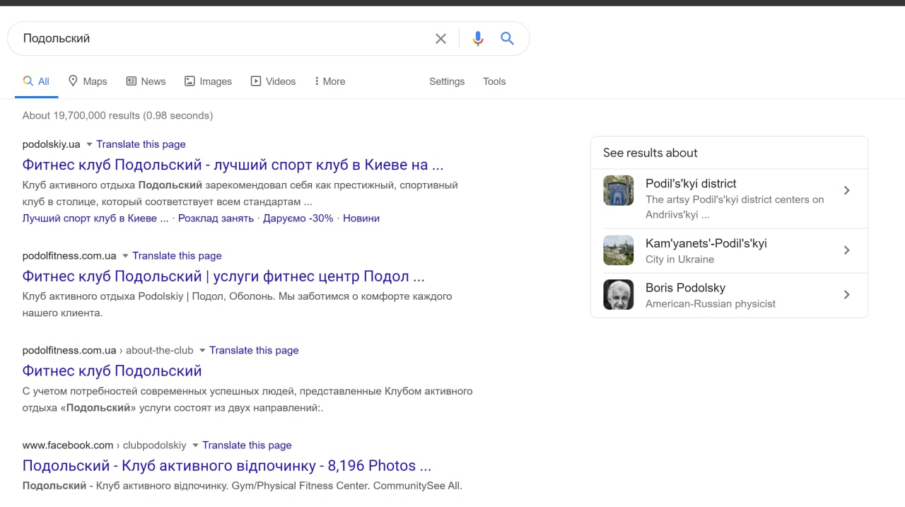
Task: Open Podil's'kyi district thumbnail image
Action: pyautogui.click(x=619, y=191)
